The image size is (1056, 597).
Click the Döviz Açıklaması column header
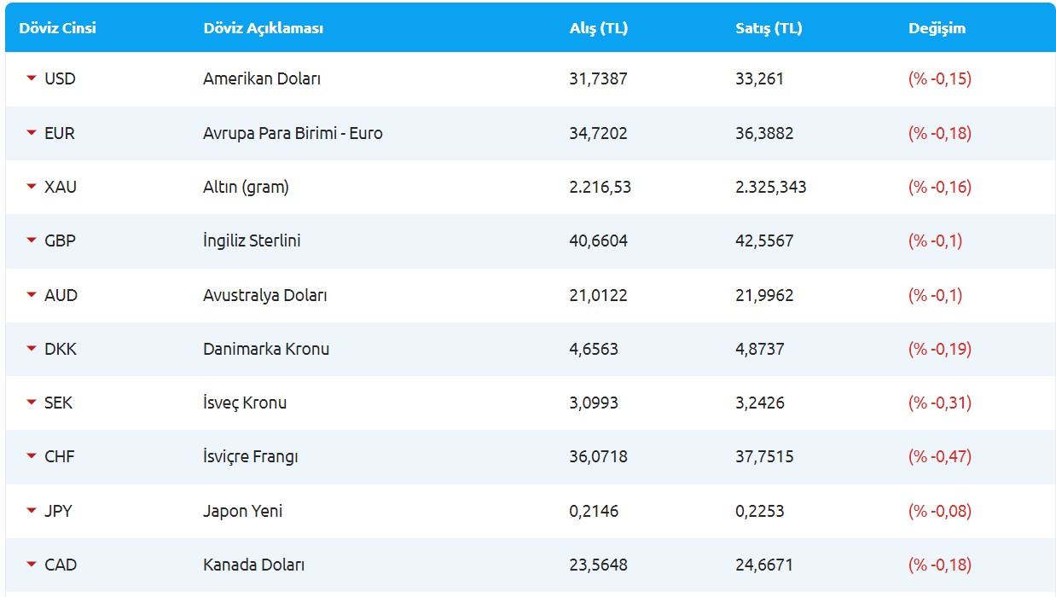[263, 28]
